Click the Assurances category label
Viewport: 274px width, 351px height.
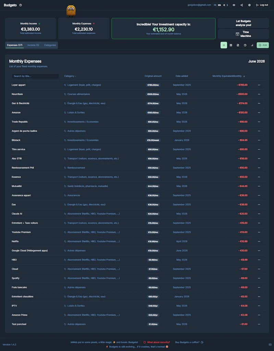(x=74, y=195)
